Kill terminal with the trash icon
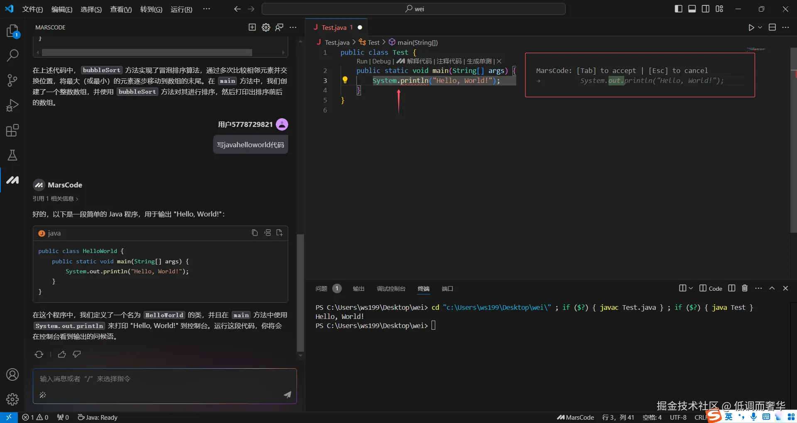This screenshot has width=797, height=423. tap(745, 288)
